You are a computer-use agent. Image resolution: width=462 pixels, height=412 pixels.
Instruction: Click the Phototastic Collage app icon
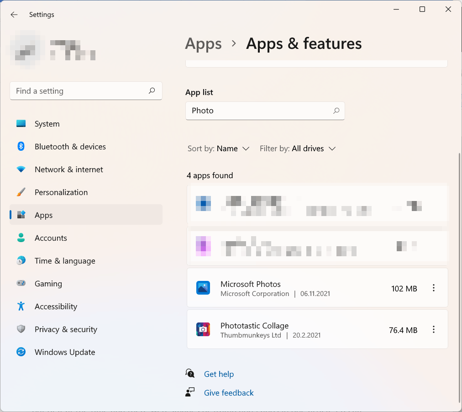(x=203, y=329)
